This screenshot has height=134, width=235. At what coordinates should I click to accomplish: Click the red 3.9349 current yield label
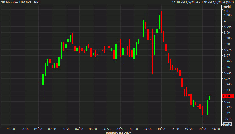coord(228,96)
